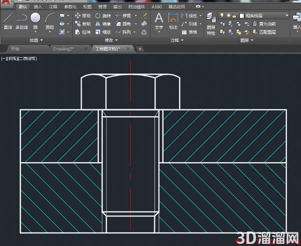Switch to the 参数化 ribbon tab
The image size is (301, 246).
(70, 7)
